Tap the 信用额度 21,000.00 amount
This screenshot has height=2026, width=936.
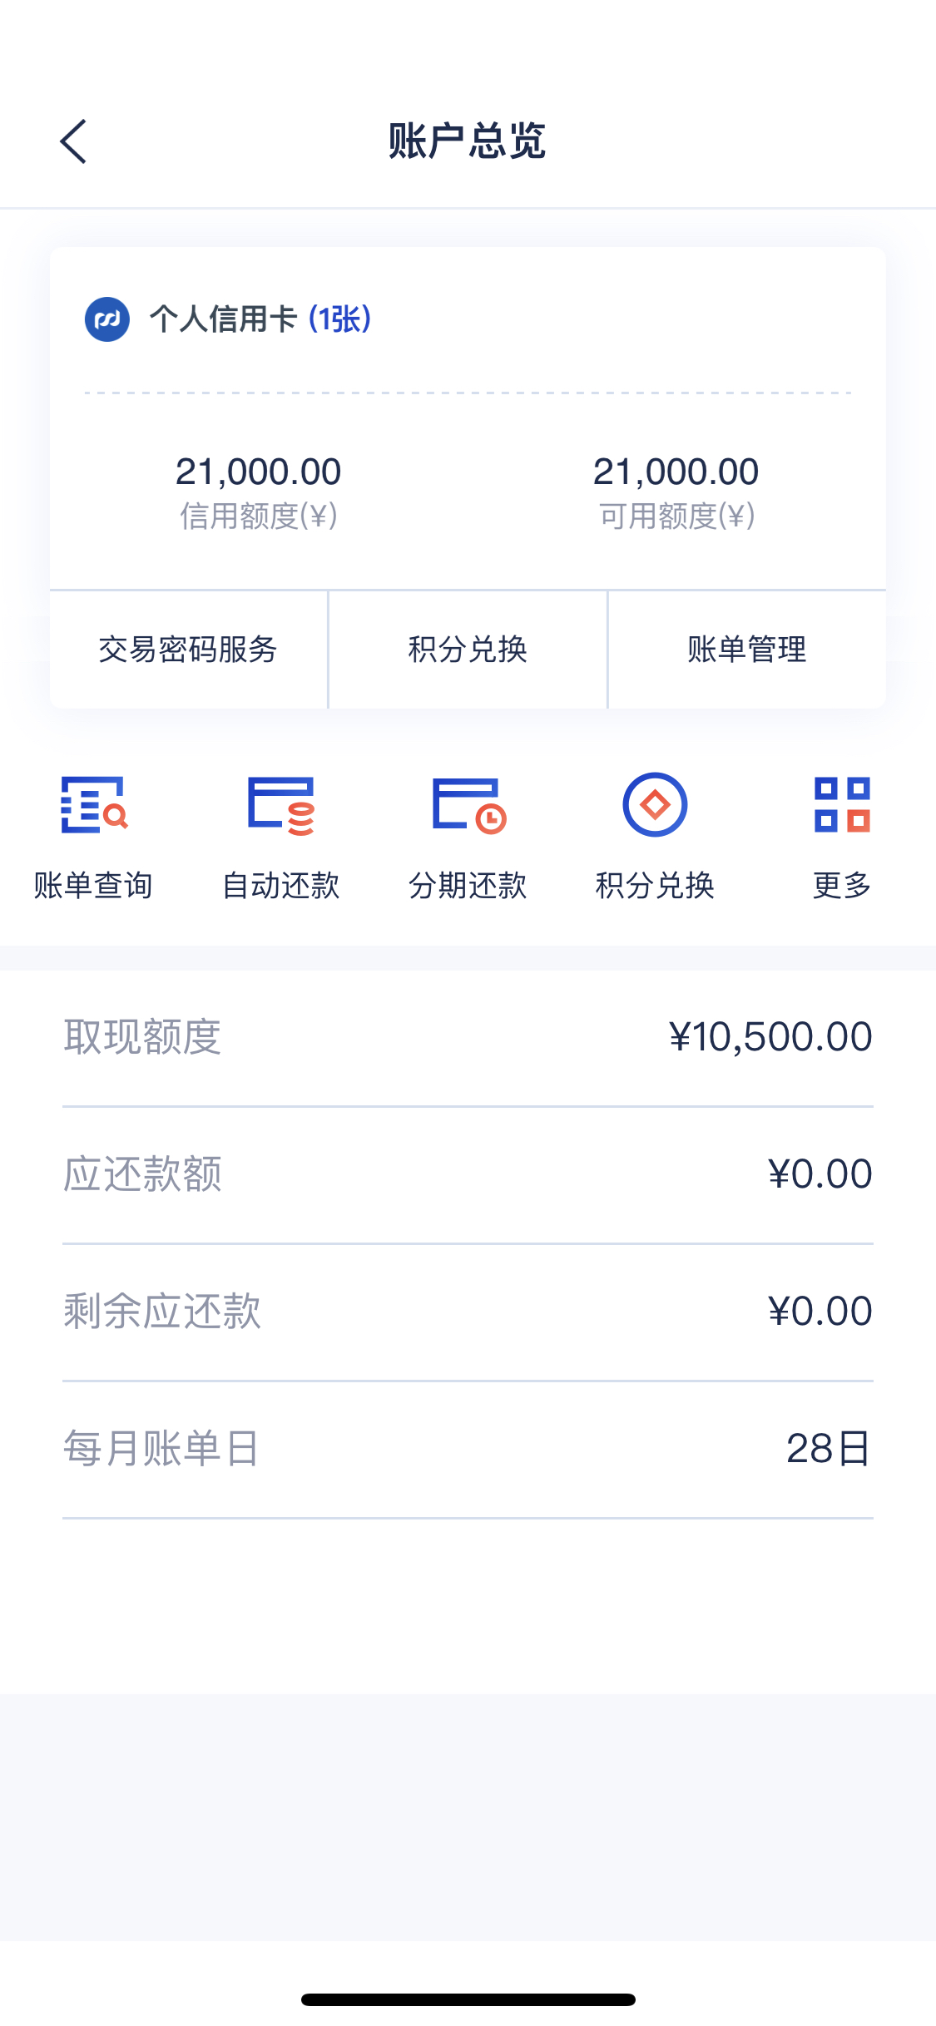tap(259, 472)
